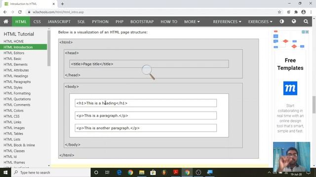Open the Chrome profile avatar icon
316x177 pixels.
tap(303, 12)
